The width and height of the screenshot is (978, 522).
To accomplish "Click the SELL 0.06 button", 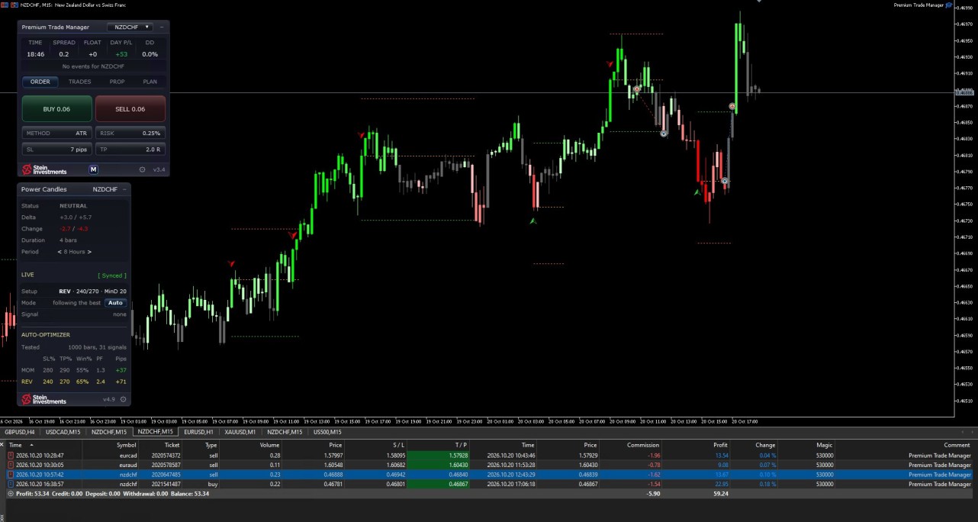I will pos(130,109).
